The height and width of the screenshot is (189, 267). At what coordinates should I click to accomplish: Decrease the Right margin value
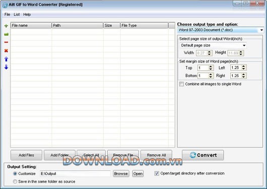click(244, 77)
